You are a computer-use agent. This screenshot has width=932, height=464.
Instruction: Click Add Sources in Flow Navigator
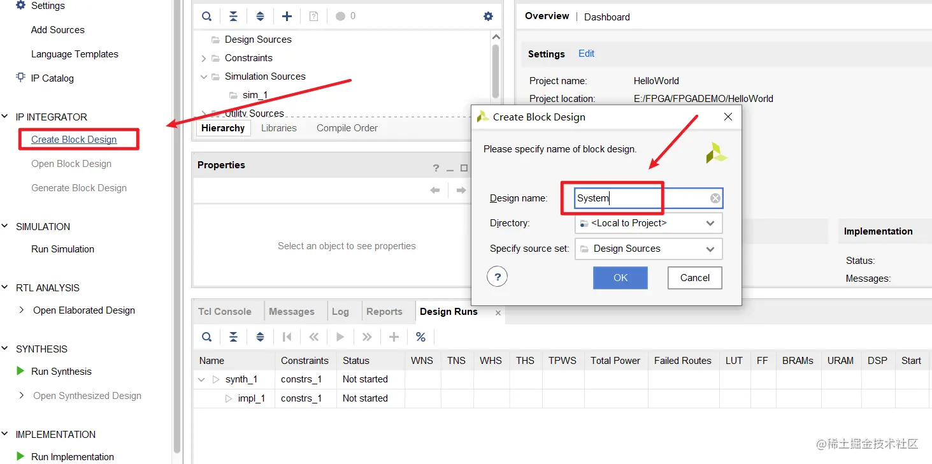(58, 30)
